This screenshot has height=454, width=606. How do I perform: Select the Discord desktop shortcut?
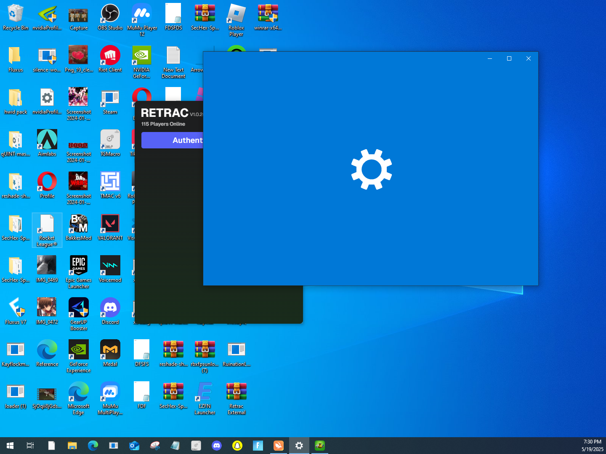coord(110,311)
